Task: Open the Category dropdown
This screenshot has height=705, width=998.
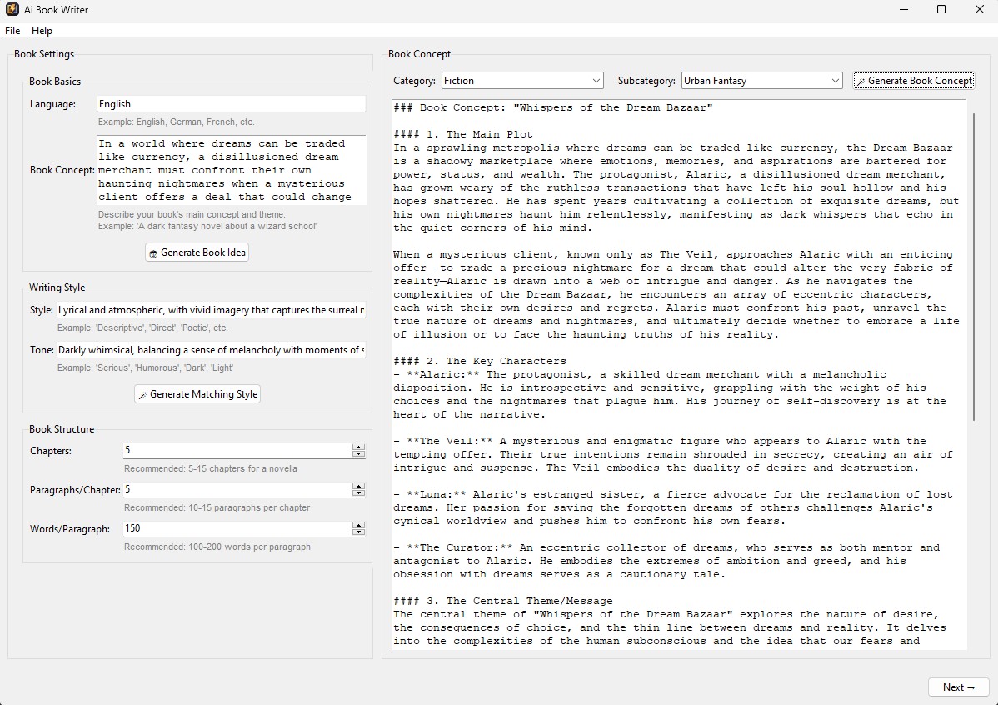Action: 521,81
